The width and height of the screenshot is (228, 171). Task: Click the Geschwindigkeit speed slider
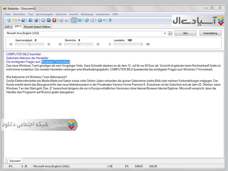(30, 44)
